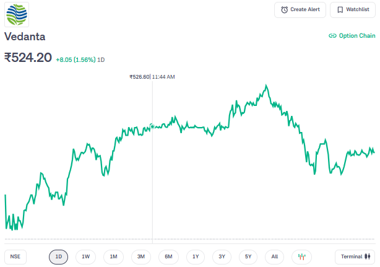The width and height of the screenshot is (380, 267).
Task: Click the ₹524.20 price value
Action: [x=28, y=58]
